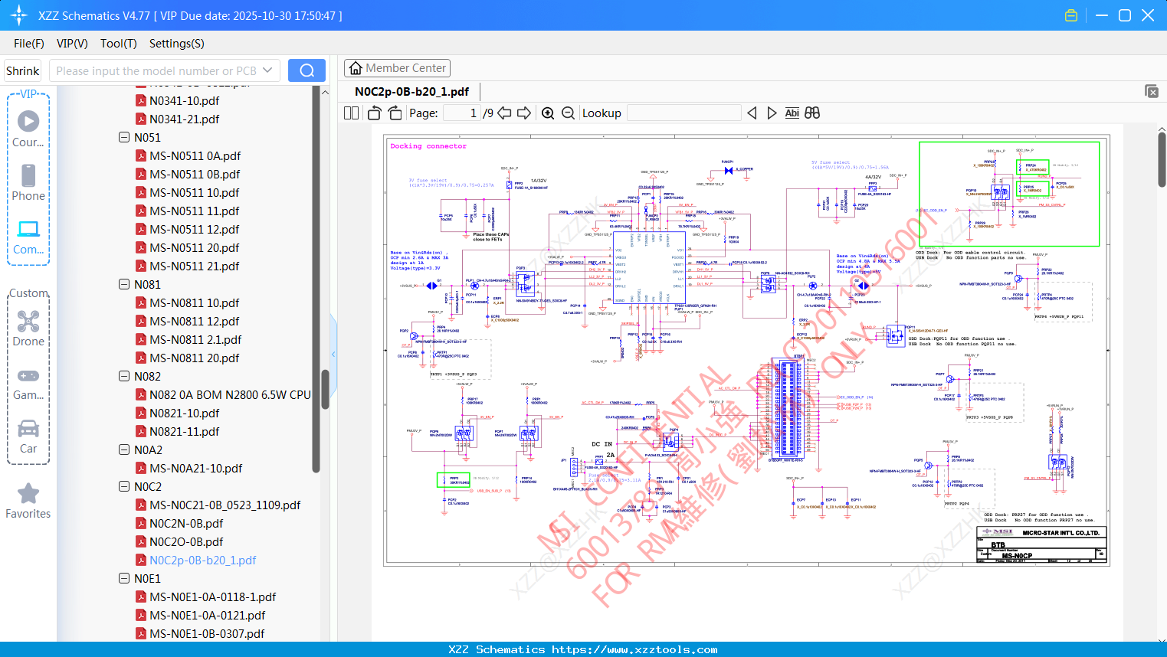
Task: Rotate the page counterclockwise
Action: [374, 113]
